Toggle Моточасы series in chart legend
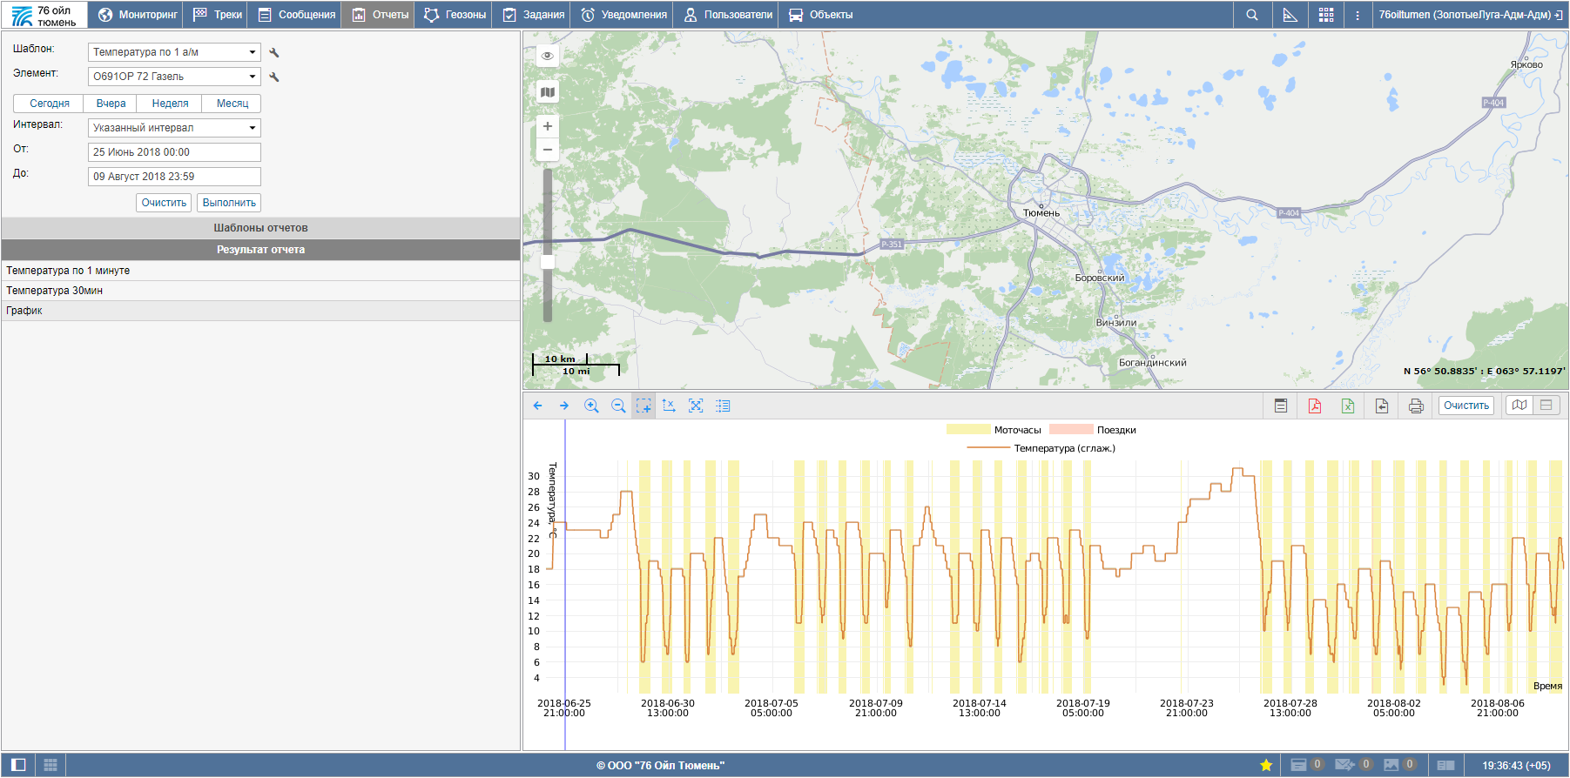The image size is (1570, 778). tap(994, 430)
